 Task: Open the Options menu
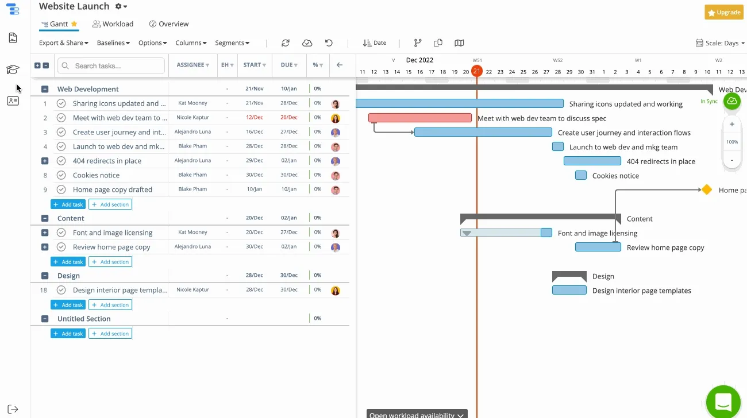click(x=153, y=43)
